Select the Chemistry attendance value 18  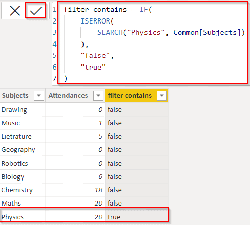pyautogui.click(x=75, y=190)
